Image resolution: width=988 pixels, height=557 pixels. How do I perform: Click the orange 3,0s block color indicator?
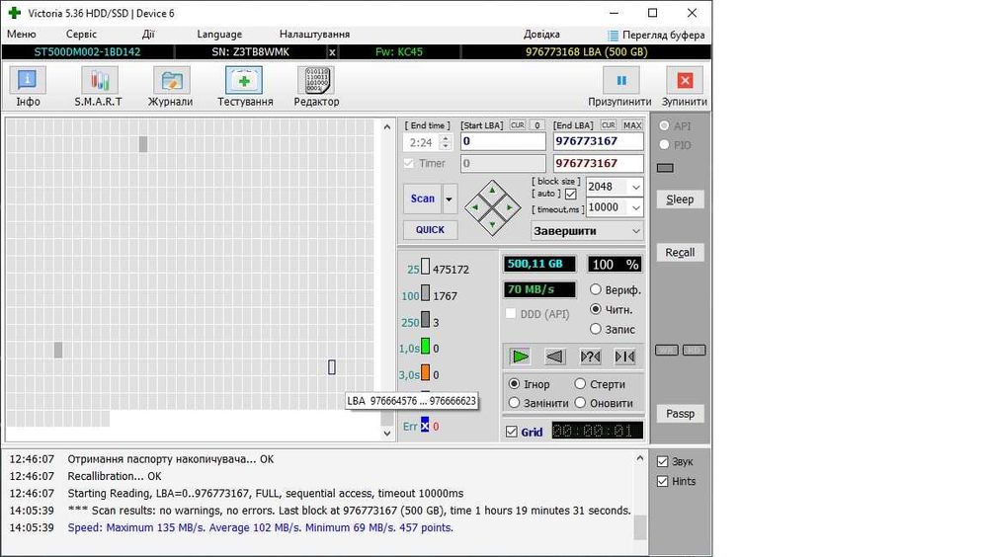425,372
